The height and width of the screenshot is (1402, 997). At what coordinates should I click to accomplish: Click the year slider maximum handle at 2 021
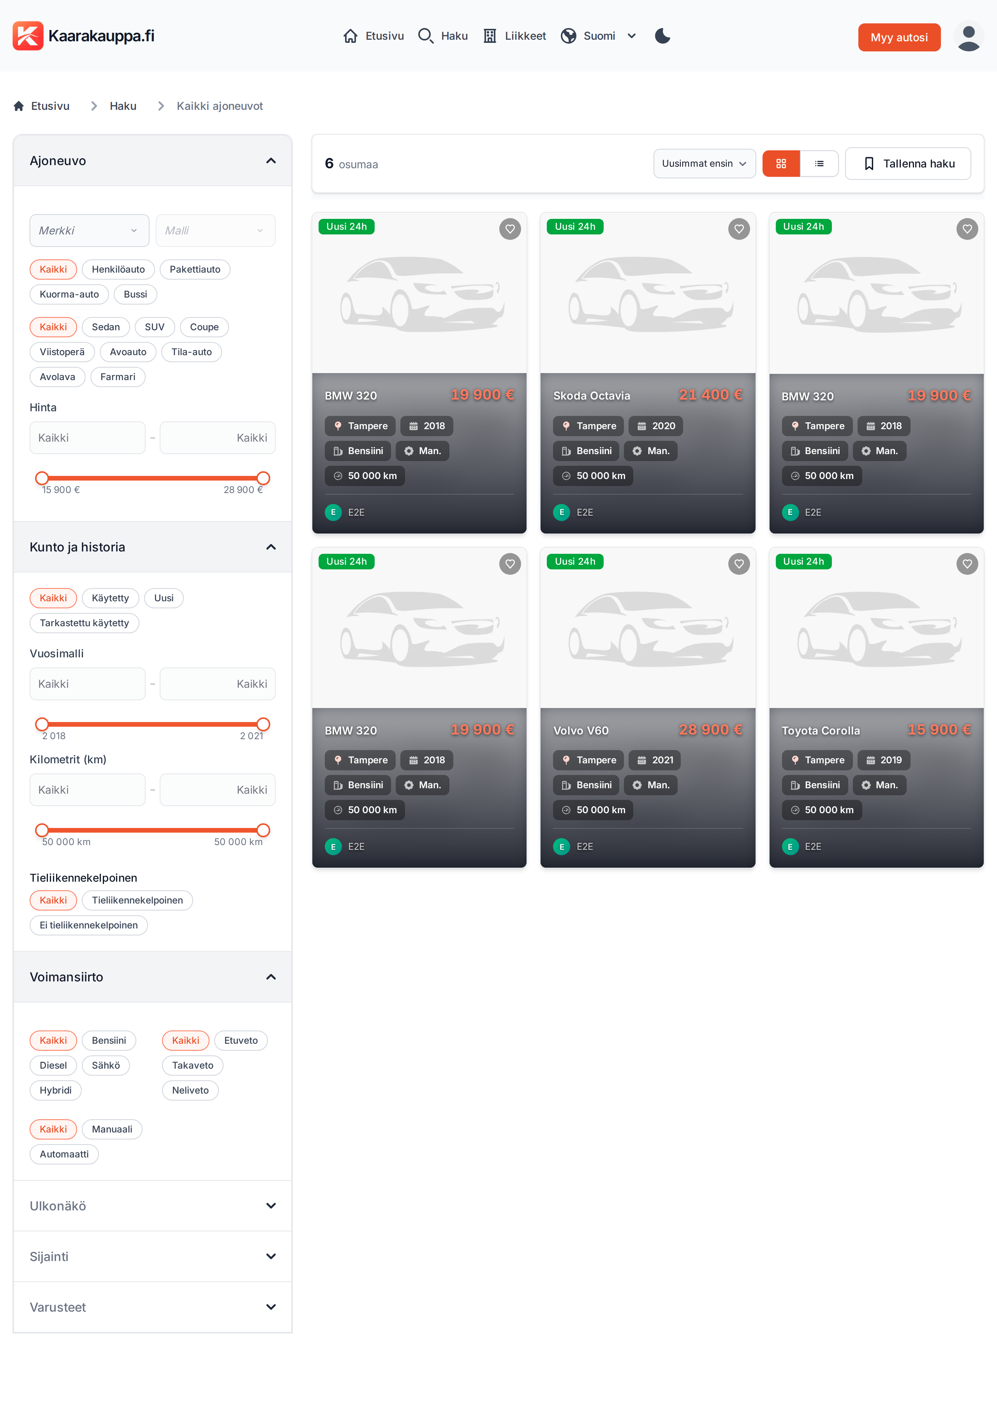[x=263, y=725]
